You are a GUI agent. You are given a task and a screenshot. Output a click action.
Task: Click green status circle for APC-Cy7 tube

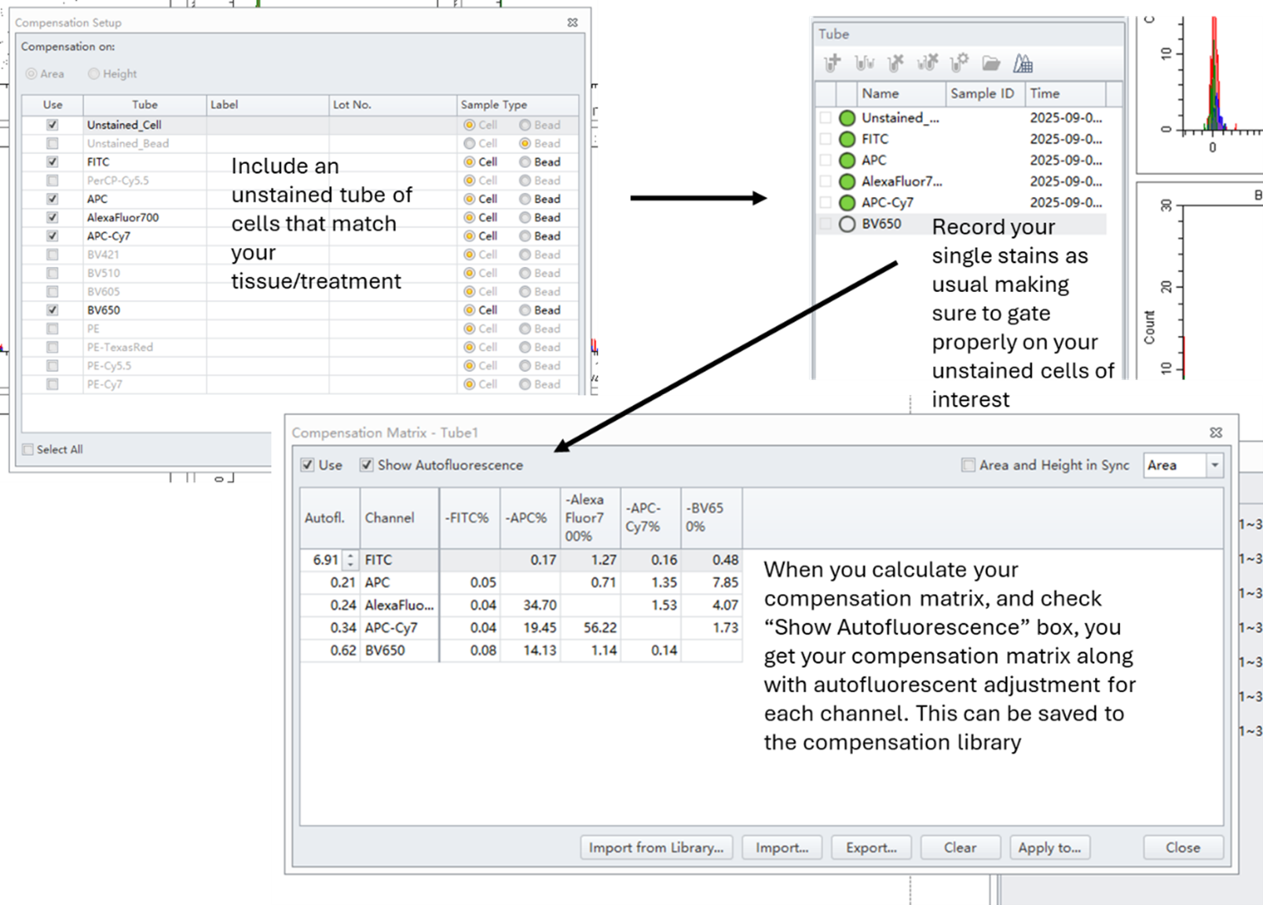pyautogui.click(x=847, y=203)
